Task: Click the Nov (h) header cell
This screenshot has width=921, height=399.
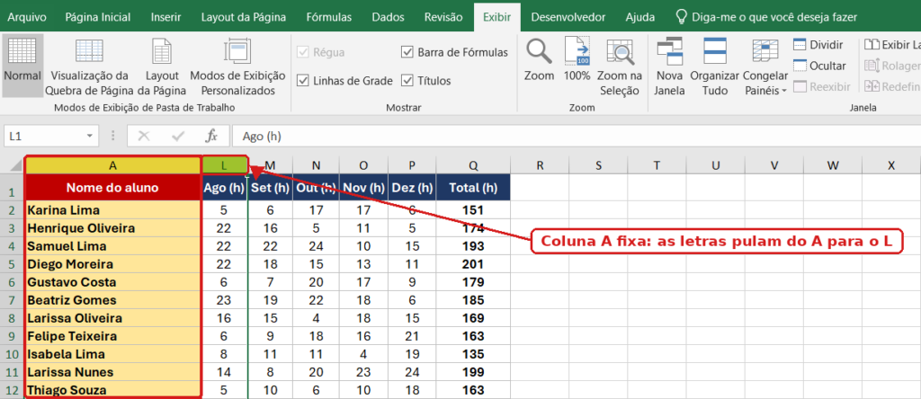Action: (x=363, y=188)
